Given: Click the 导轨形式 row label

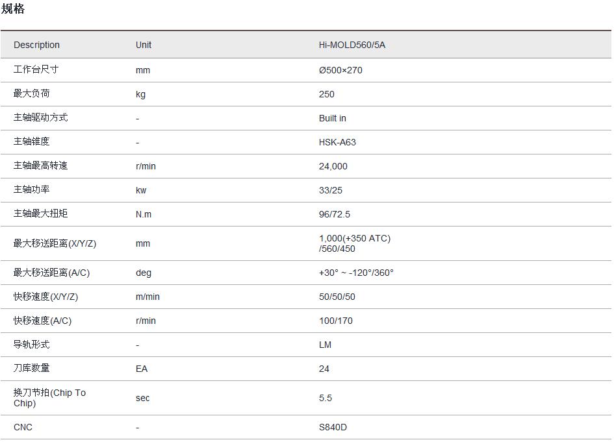Looking at the screenshot, I should (31, 344).
